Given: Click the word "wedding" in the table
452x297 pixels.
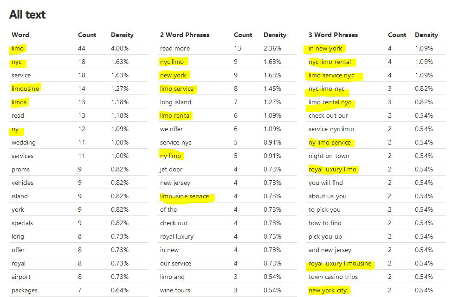Looking at the screenshot, I should (x=24, y=142).
